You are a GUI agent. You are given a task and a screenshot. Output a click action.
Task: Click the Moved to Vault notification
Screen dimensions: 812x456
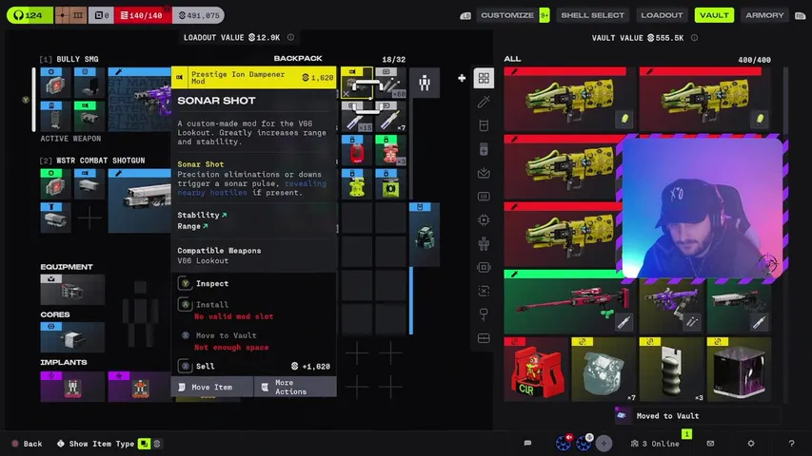pyautogui.click(x=697, y=416)
